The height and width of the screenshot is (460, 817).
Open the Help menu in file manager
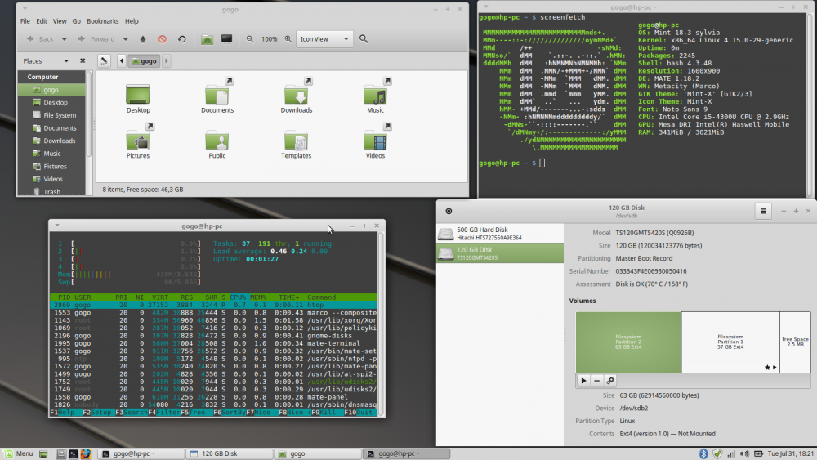click(x=132, y=21)
